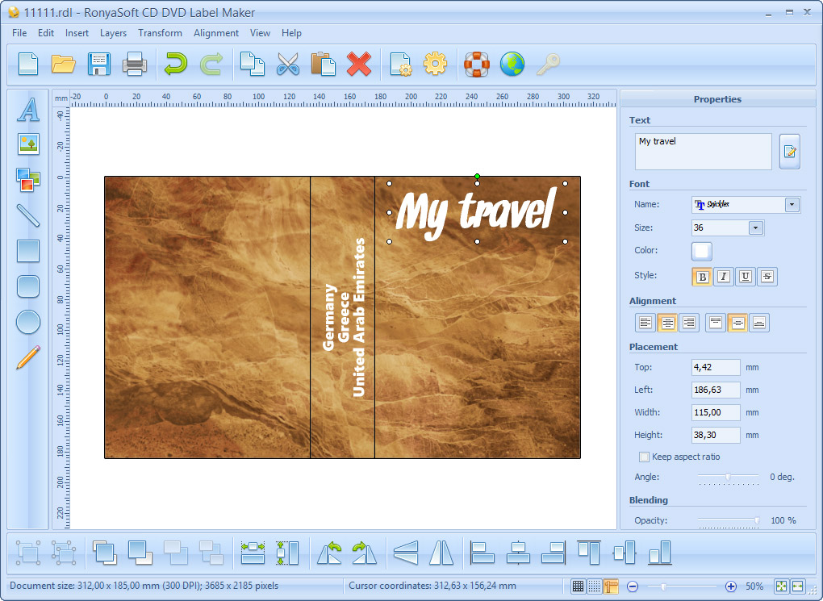
Task: Open the text editor button beside the text box
Action: click(789, 152)
